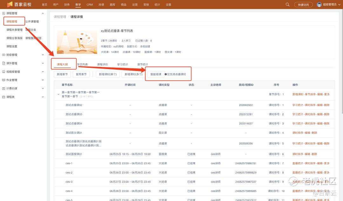Click the 课程表 calendar icon
Image resolution: width=343 pixels, height=201 pixels.
[3, 97]
